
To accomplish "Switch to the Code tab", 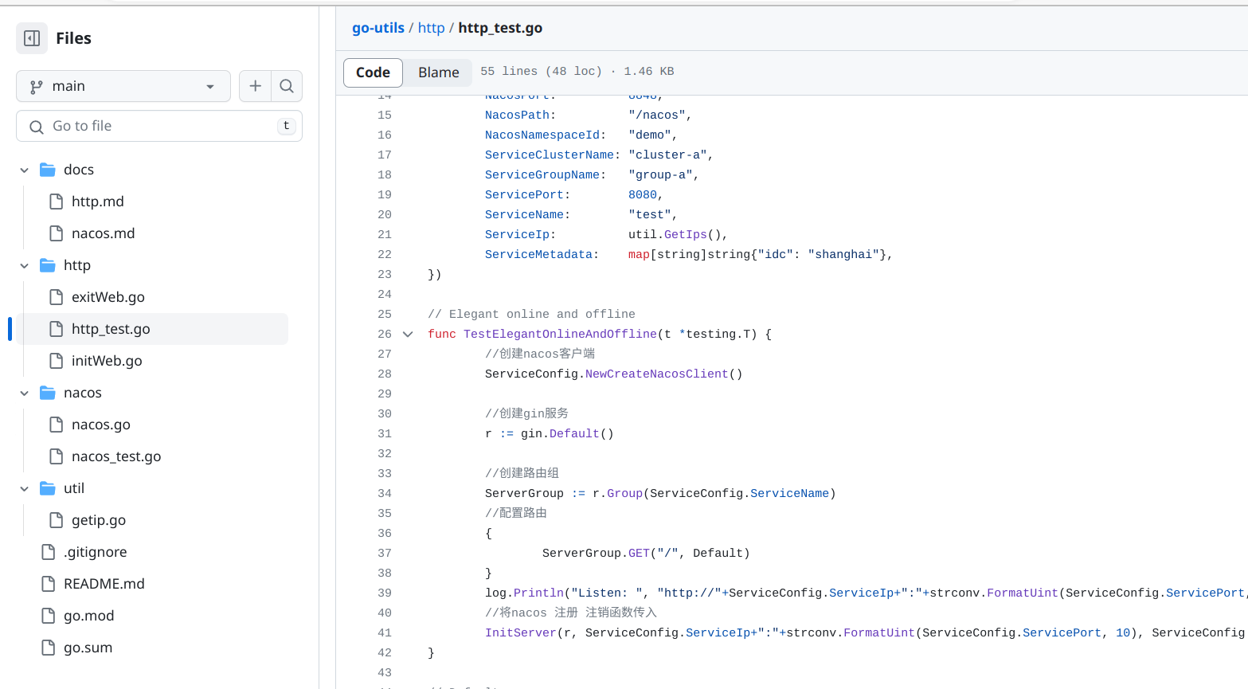I will click(373, 72).
